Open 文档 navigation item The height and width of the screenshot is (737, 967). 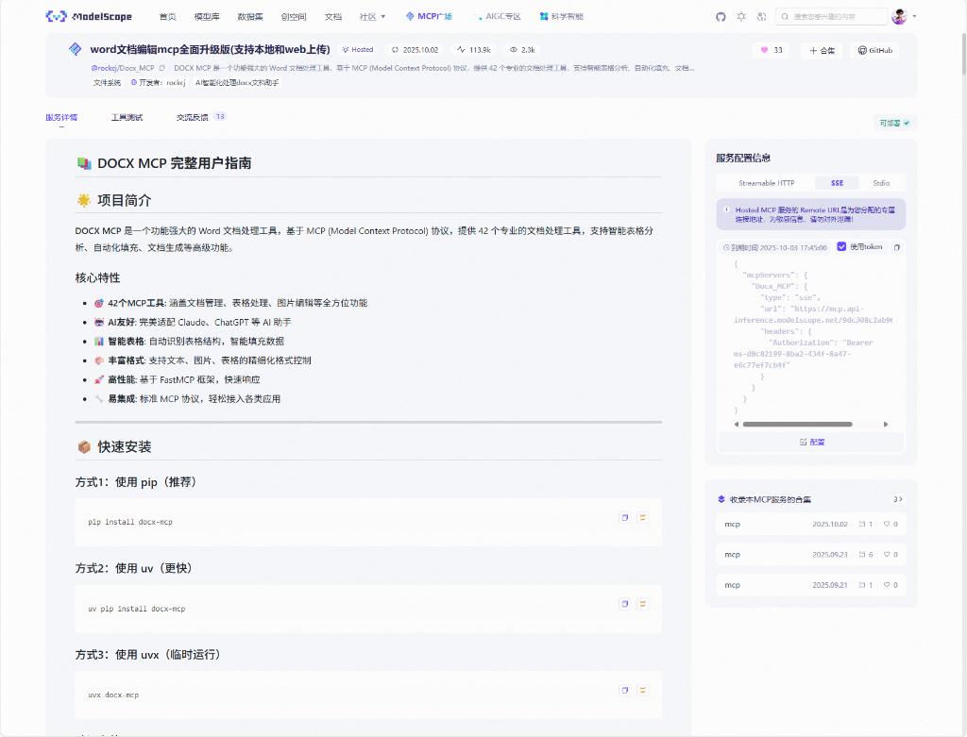pyautogui.click(x=333, y=17)
